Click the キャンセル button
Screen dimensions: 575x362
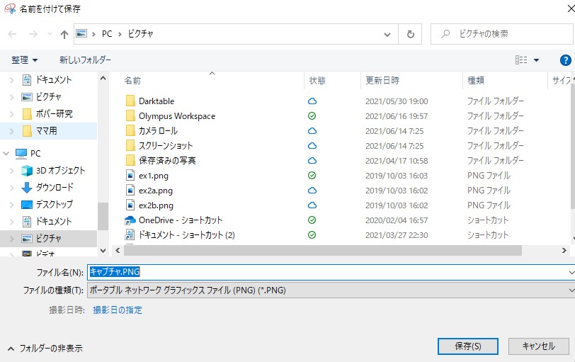(x=539, y=346)
